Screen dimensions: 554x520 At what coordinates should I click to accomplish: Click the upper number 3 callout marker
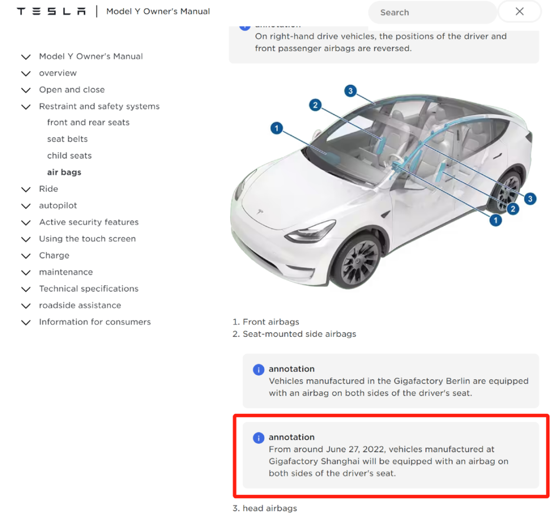tap(350, 91)
